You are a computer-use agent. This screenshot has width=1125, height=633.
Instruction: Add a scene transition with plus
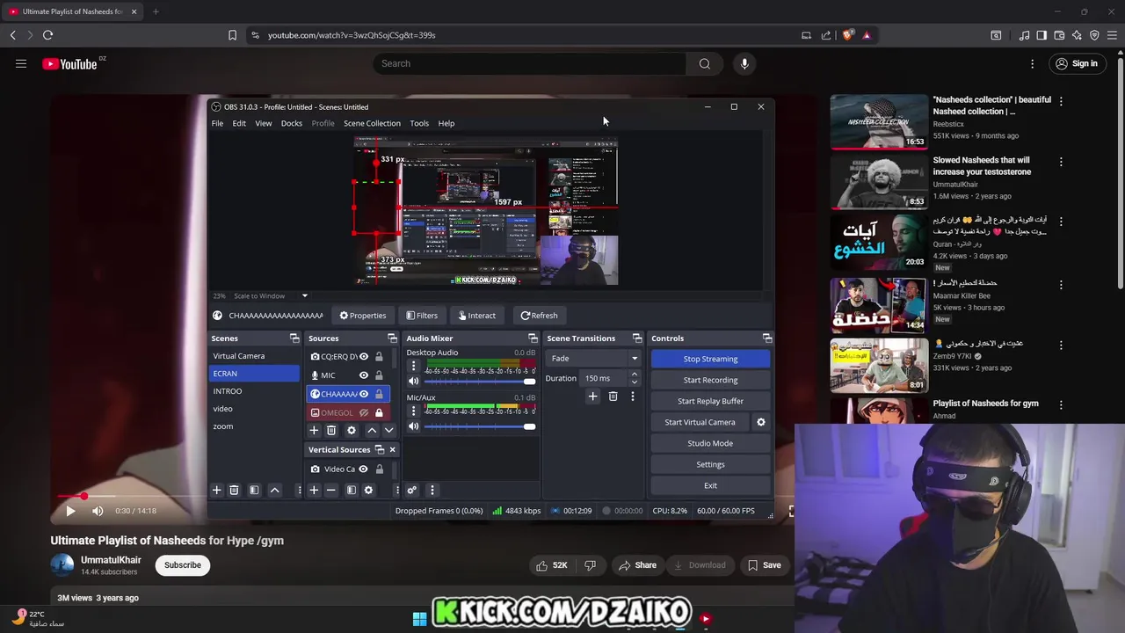[592, 397]
